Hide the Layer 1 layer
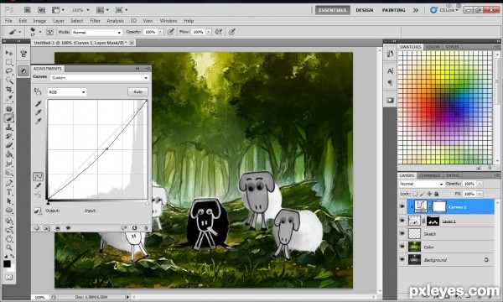 coord(402,221)
